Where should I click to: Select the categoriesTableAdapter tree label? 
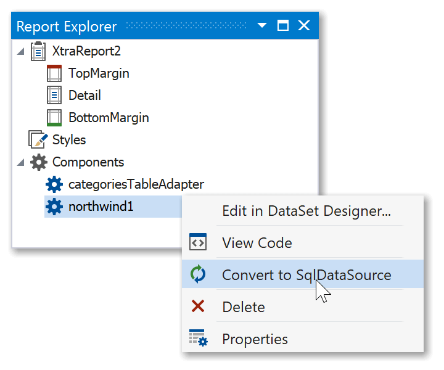click(x=136, y=184)
